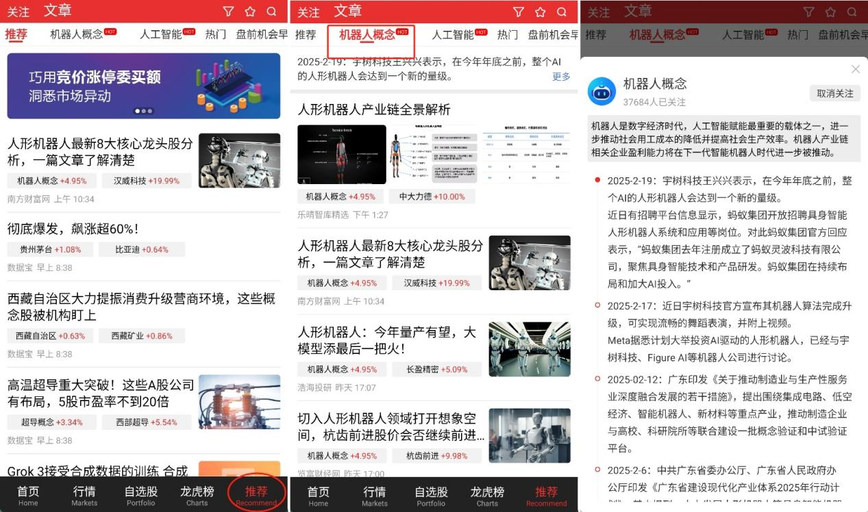
Task: Click 取消关注 unfollow button
Action: [x=835, y=93]
